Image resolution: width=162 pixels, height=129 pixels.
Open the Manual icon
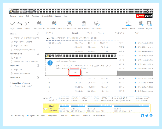141,23
